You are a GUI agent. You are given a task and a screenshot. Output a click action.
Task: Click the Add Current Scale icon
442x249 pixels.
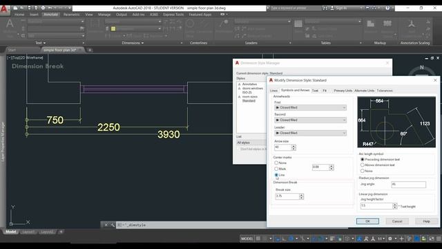tap(412, 24)
